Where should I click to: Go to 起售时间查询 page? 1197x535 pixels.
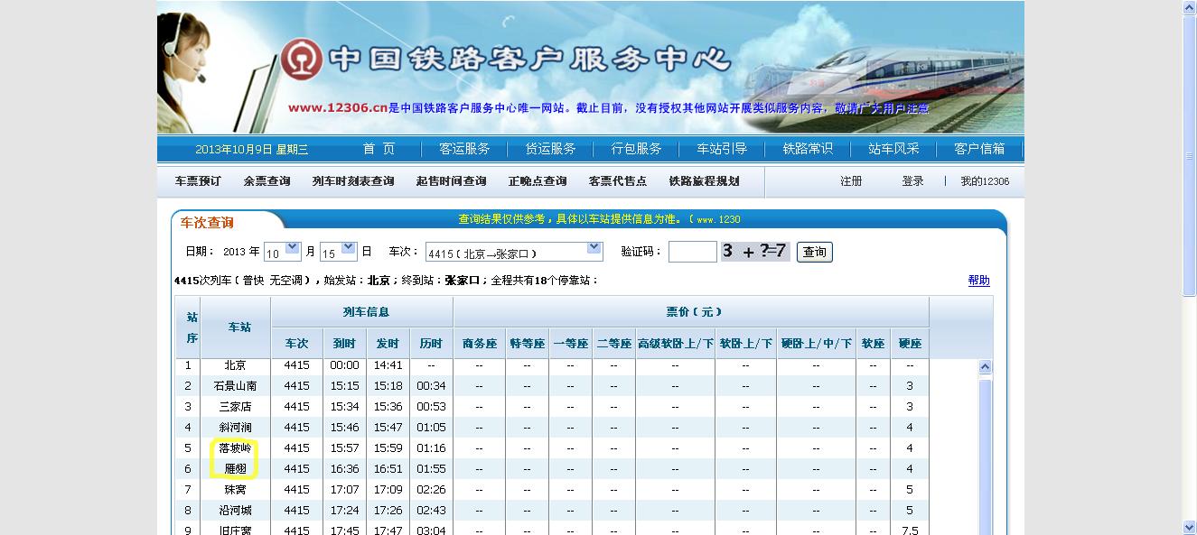[451, 181]
